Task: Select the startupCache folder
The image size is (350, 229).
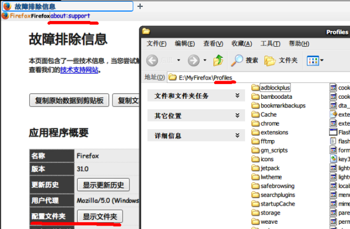Action: tap(273, 204)
